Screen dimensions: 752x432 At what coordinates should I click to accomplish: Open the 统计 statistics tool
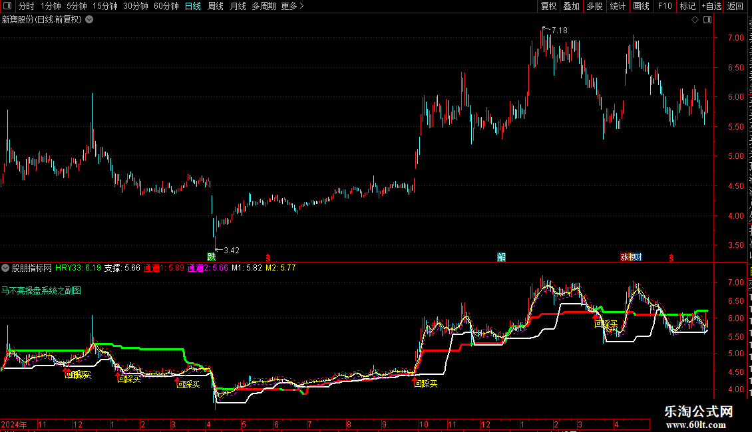(x=617, y=6)
